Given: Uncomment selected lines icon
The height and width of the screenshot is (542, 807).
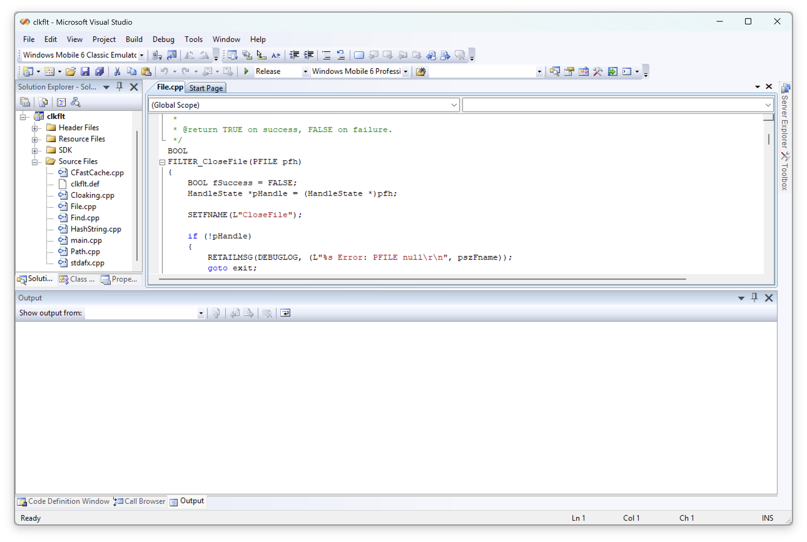Looking at the screenshot, I should coord(341,55).
